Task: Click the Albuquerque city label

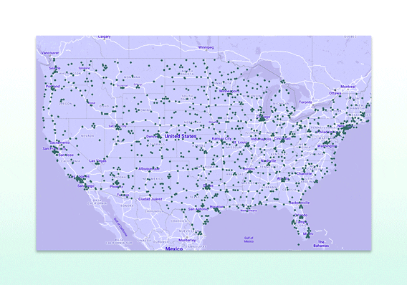Action: pos(149,169)
